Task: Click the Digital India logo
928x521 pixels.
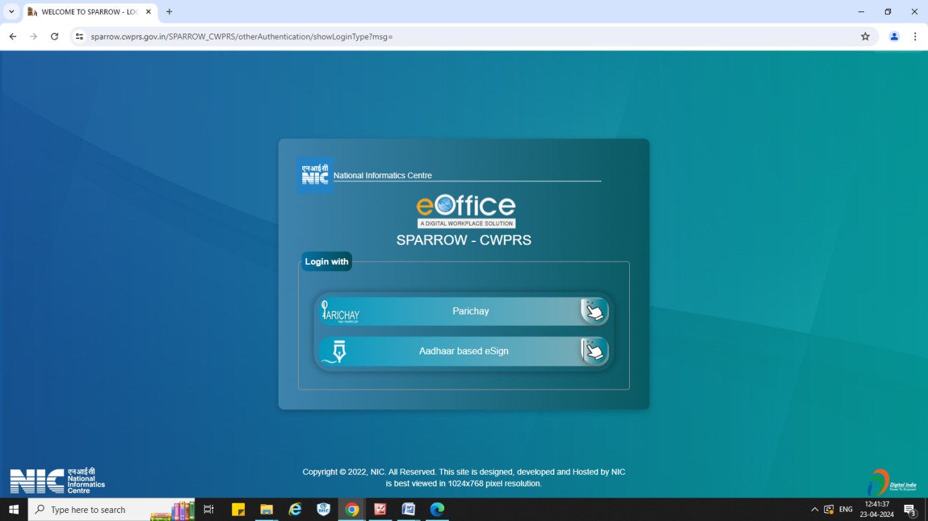Action: pos(892,483)
